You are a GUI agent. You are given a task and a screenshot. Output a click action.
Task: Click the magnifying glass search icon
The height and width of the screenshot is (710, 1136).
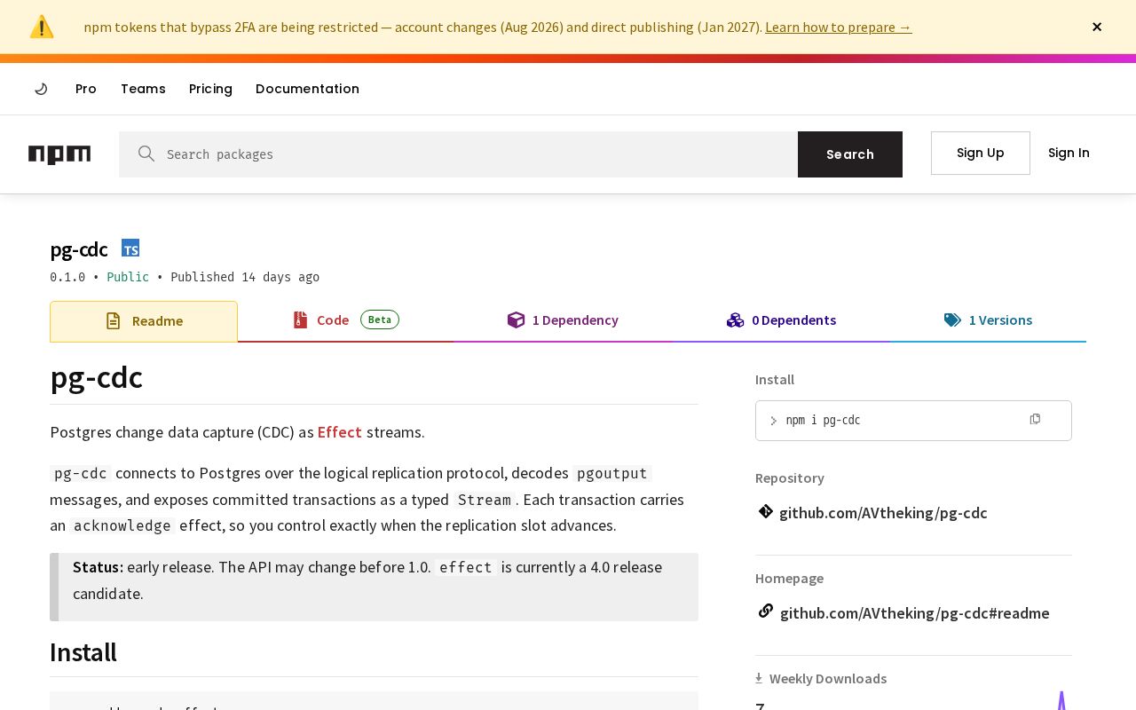146,154
